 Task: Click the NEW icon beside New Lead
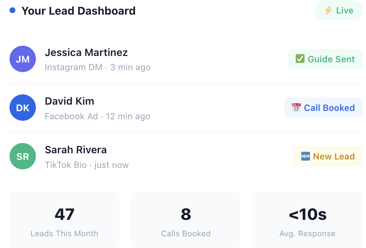pos(305,156)
